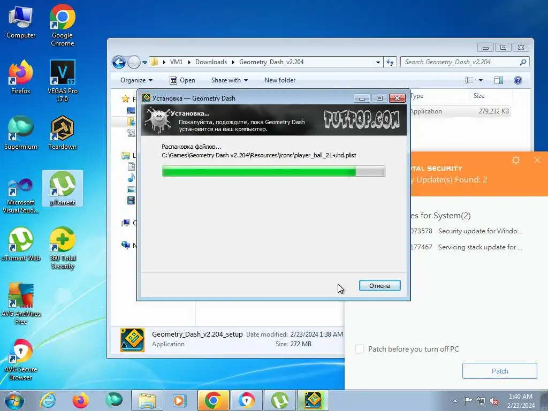The height and width of the screenshot is (411, 548).
Task: Select 360 Total Security desktop shortcut
Action: [x=62, y=248]
